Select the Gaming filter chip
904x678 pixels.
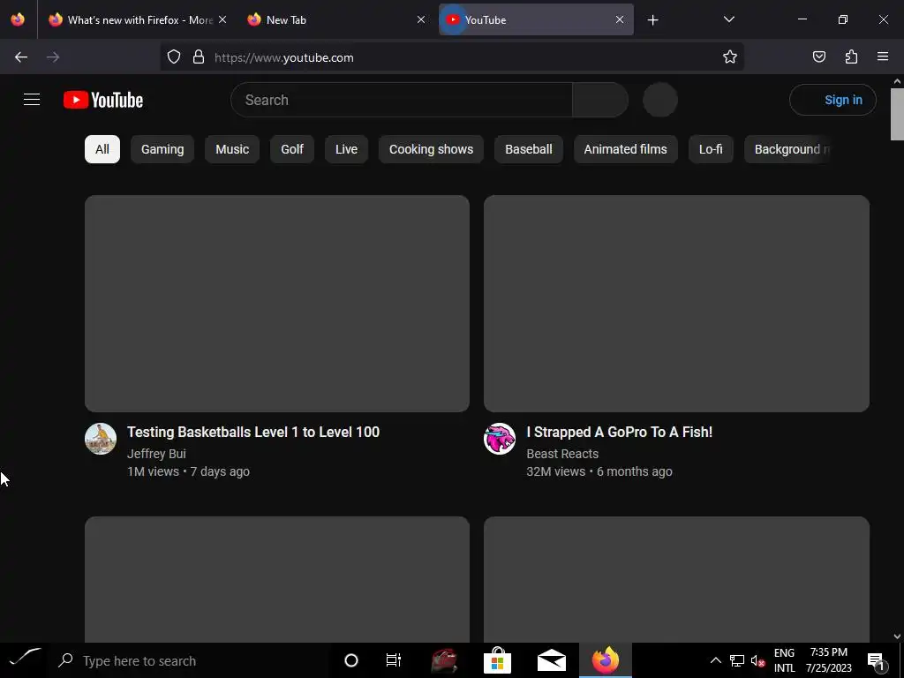coord(162,149)
